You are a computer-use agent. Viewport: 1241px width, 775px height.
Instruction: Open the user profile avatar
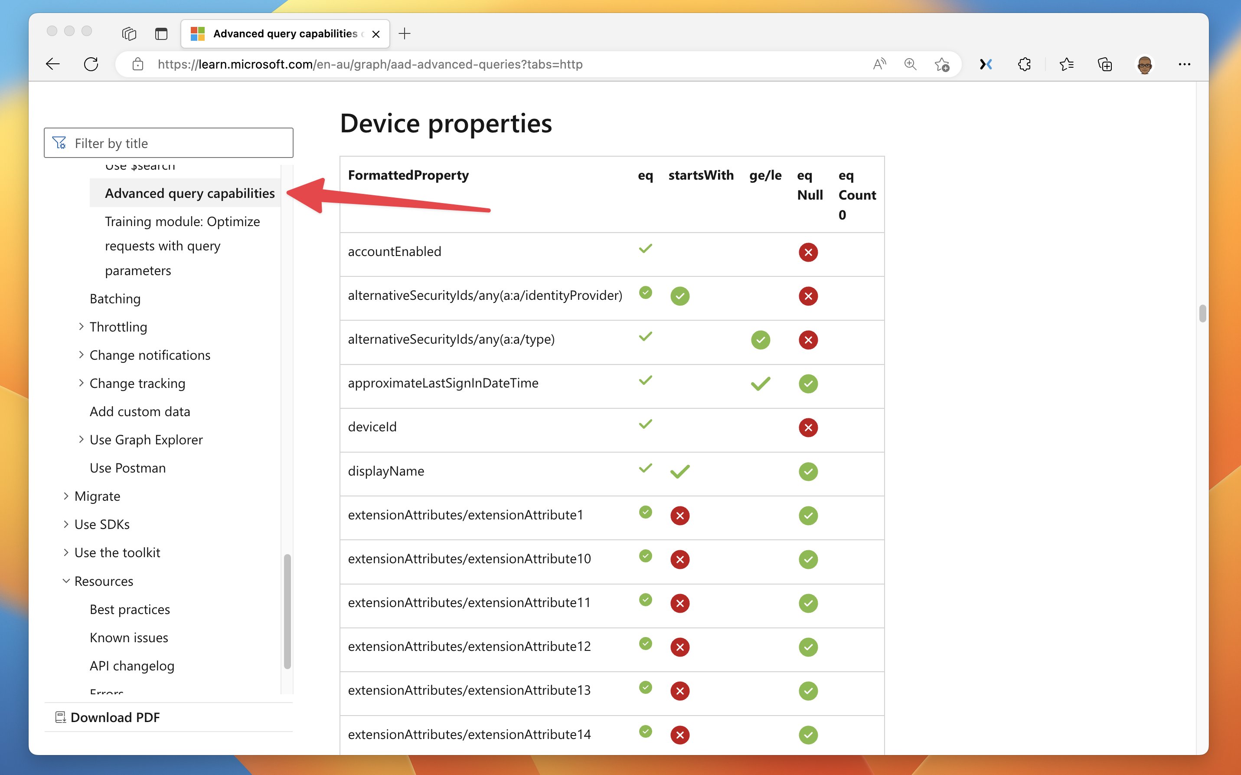pyautogui.click(x=1144, y=65)
